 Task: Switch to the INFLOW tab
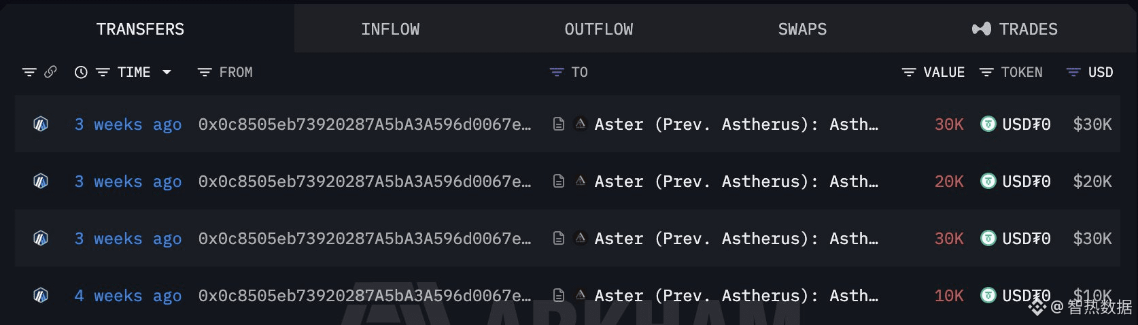(x=390, y=29)
